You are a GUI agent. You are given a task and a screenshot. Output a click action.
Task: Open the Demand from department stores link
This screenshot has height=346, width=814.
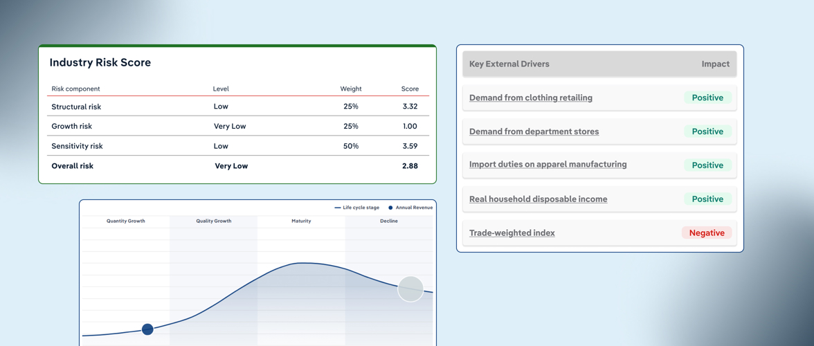(x=534, y=131)
